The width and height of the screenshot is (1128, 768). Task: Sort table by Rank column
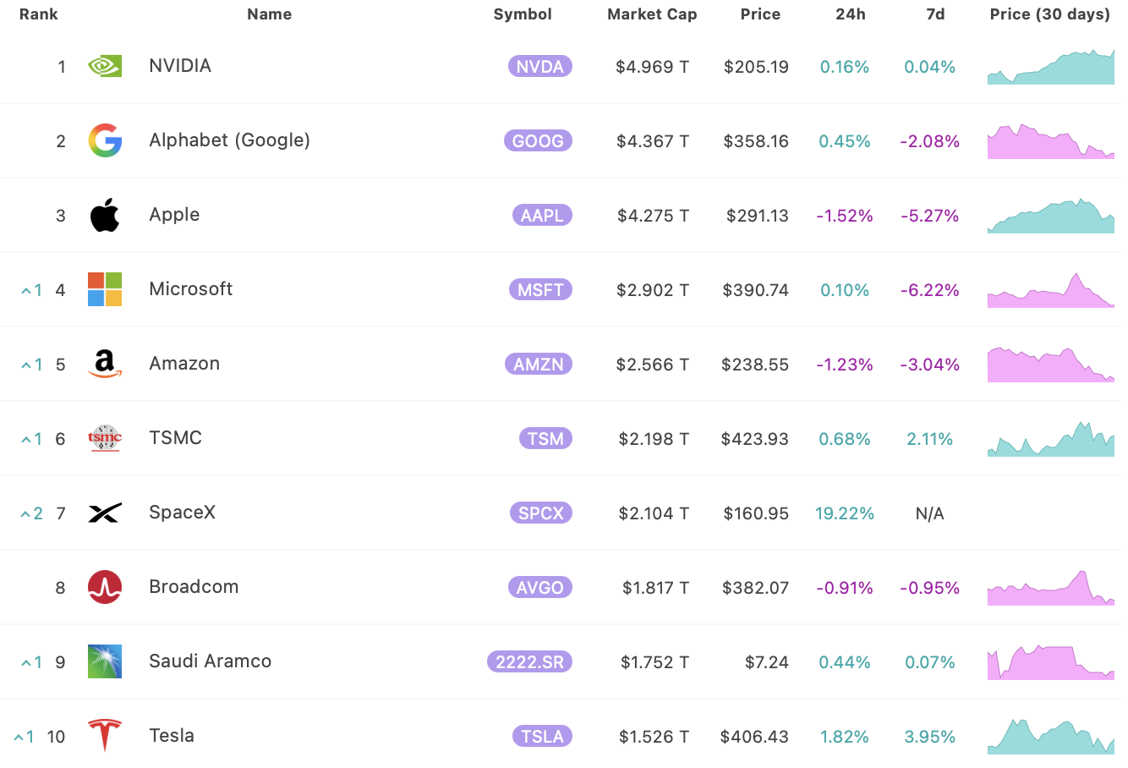39,14
